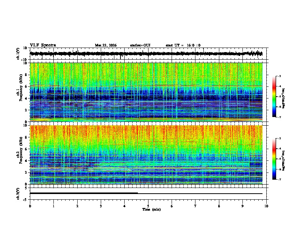Click the ch.2 color scale log(PSD) unit label

[284, 160]
